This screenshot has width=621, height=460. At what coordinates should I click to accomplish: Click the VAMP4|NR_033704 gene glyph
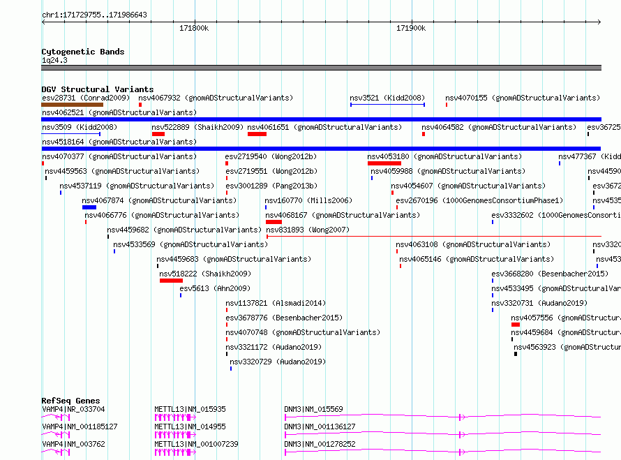click(56, 417)
